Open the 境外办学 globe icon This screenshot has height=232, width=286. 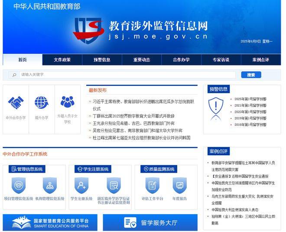click(42, 102)
